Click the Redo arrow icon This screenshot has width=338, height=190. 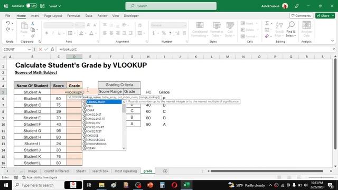pyautogui.click(x=8, y=30)
